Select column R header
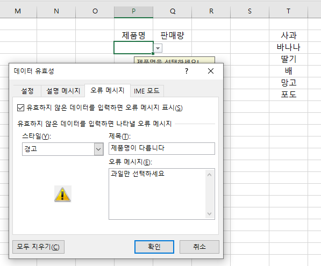Screen dimensions: 321x266 (x=211, y=11)
